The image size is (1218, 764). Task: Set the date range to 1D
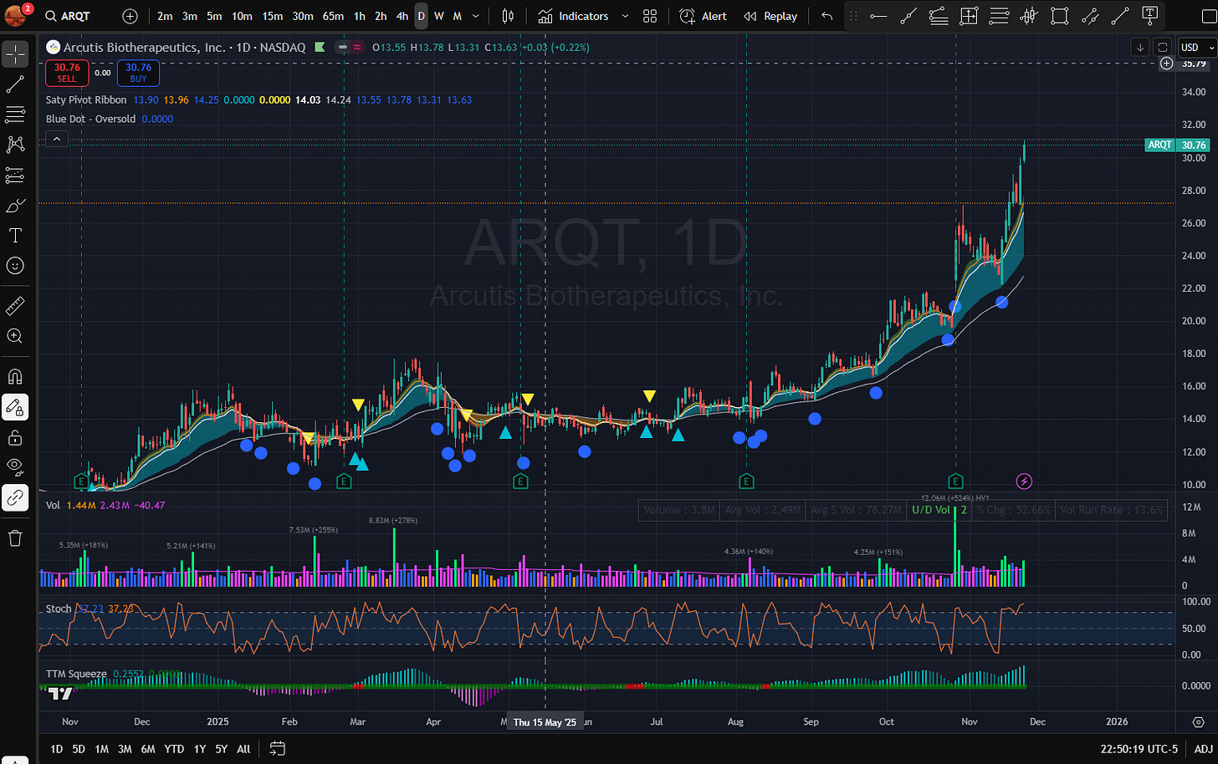pos(56,749)
